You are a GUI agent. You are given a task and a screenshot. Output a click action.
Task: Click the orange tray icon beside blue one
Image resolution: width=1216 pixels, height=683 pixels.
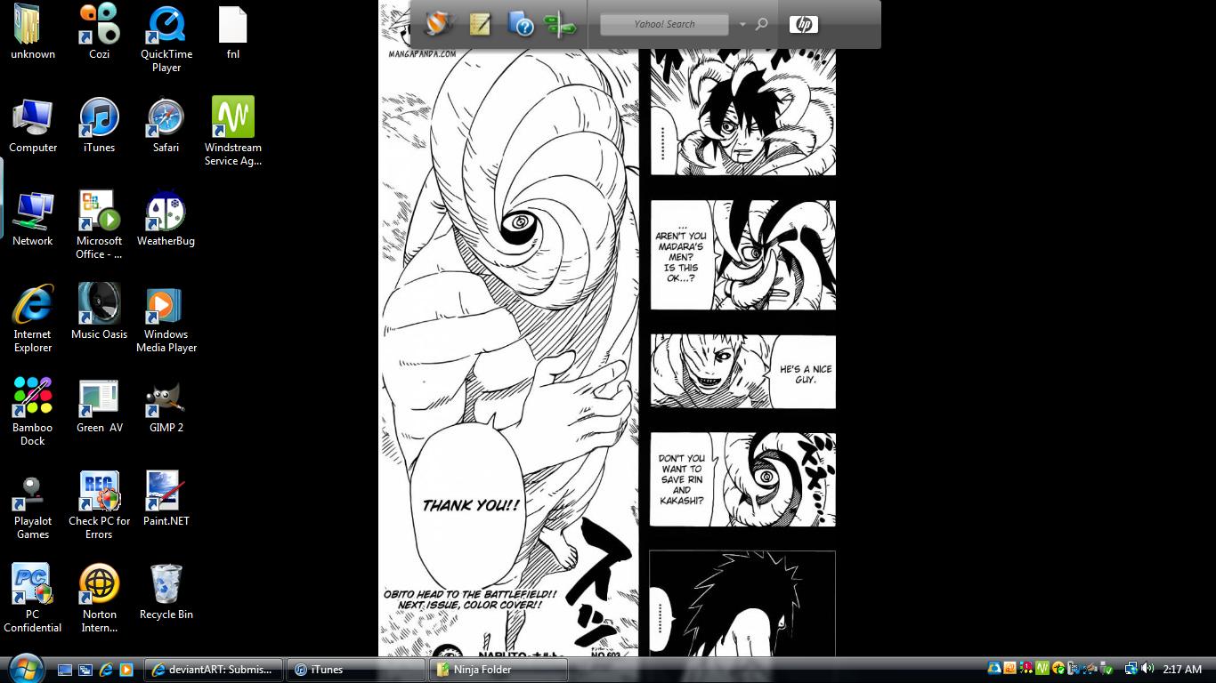pyautogui.click(x=1010, y=669)
